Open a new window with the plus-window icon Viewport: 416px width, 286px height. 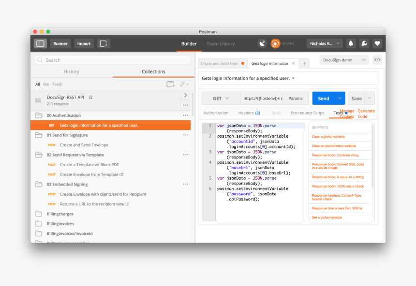coord(104,43)
